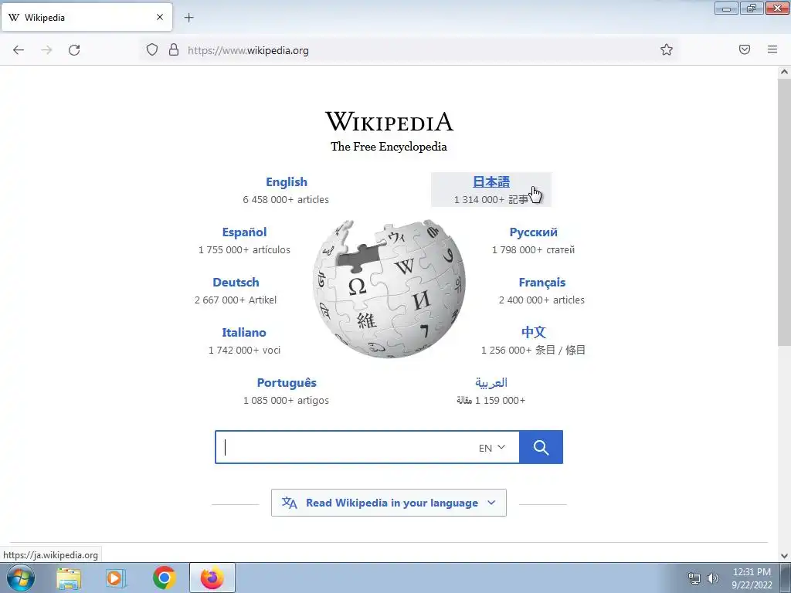Click the vertical scrollbar thumb

coord(784,212)
